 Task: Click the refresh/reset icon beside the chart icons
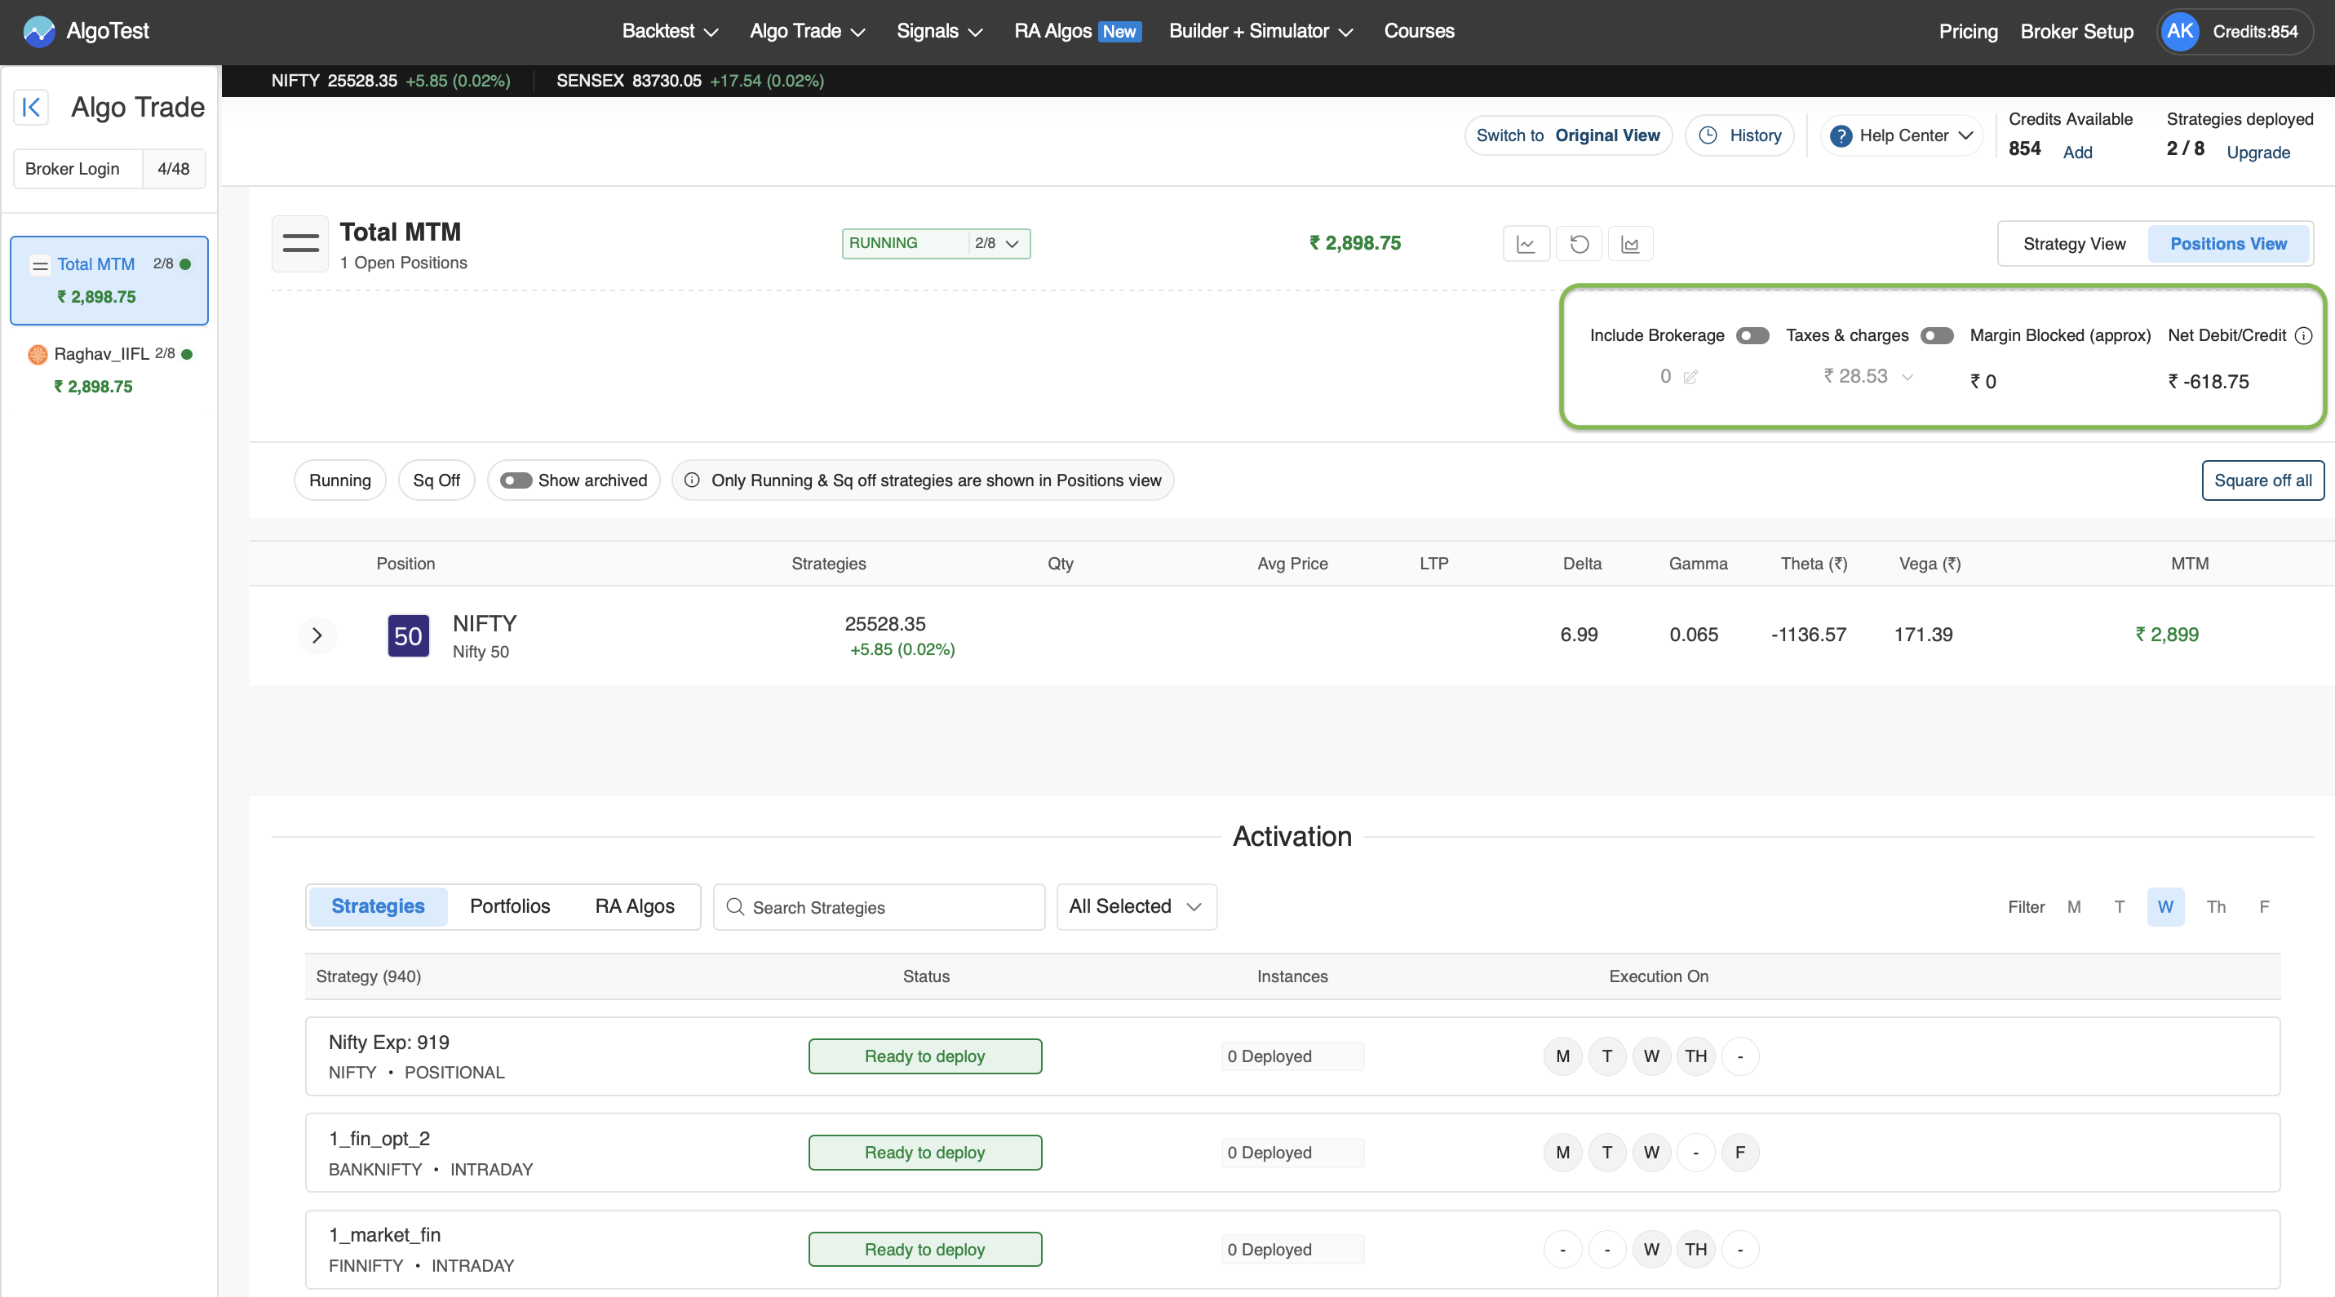click(1579, 243)
